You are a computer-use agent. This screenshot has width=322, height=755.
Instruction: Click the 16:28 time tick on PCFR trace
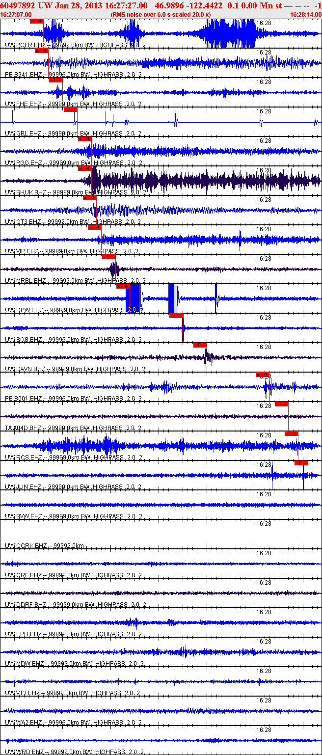265,23
